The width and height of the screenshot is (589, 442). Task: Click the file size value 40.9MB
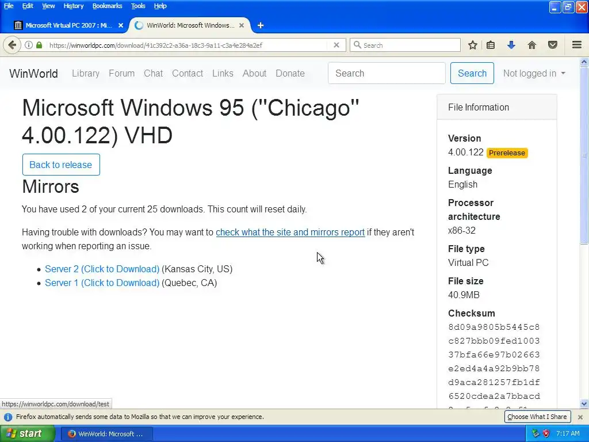pos(464,295)
